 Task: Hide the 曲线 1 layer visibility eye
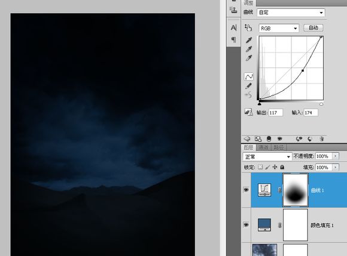coord(246,190)
